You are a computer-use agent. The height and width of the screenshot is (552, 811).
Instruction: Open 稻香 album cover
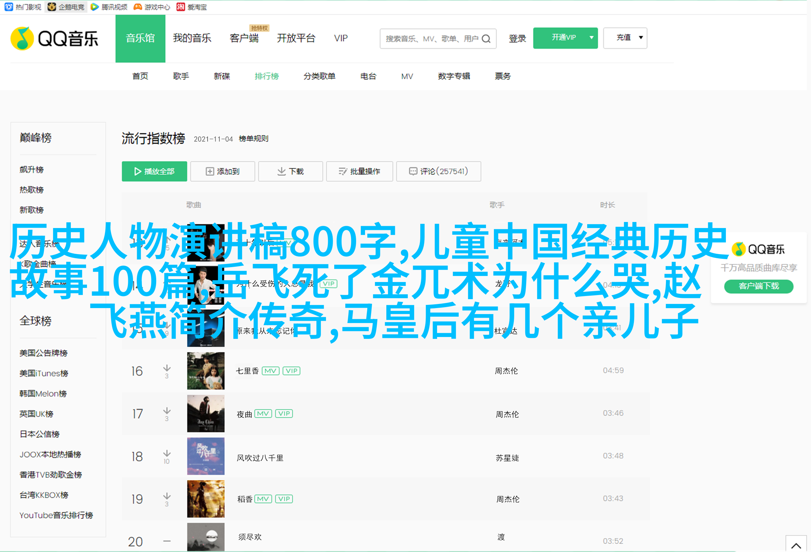(x=206, y=499)
